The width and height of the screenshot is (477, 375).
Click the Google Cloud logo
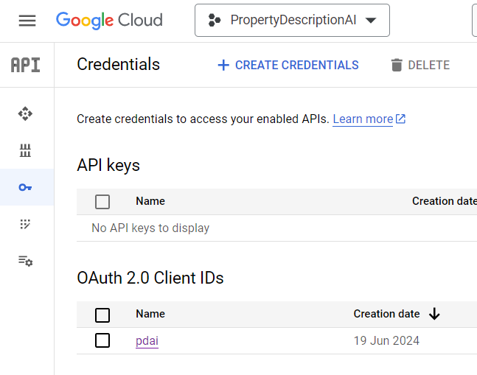pyautogui.click(x=109, y=21)
